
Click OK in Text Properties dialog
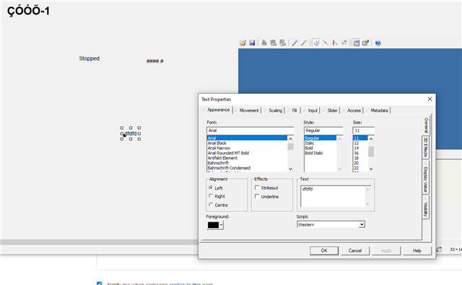324,250
